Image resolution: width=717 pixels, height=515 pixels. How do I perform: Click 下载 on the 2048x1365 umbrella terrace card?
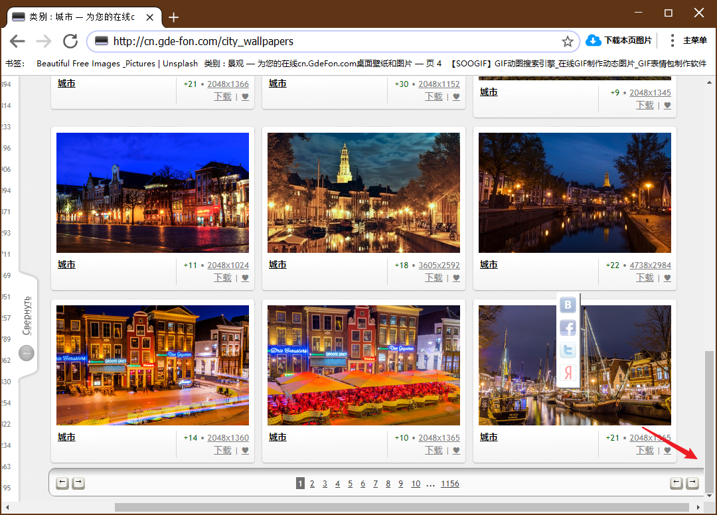coord(434,451)
